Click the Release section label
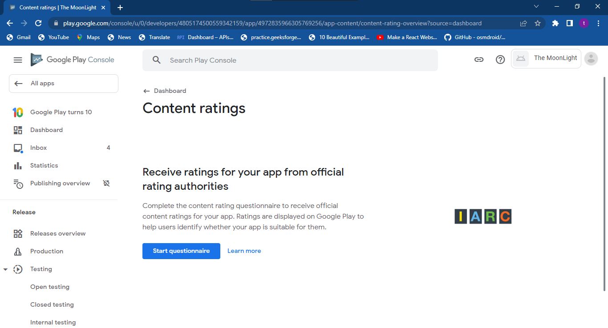The image size is (608, 328). tap(24, 212)
